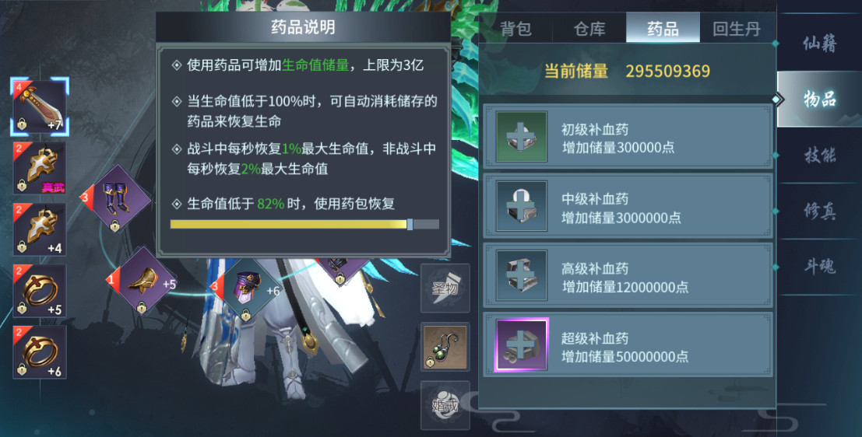Switch to the 背包 tab
The image size is (862, 437).
pos(515,29)
